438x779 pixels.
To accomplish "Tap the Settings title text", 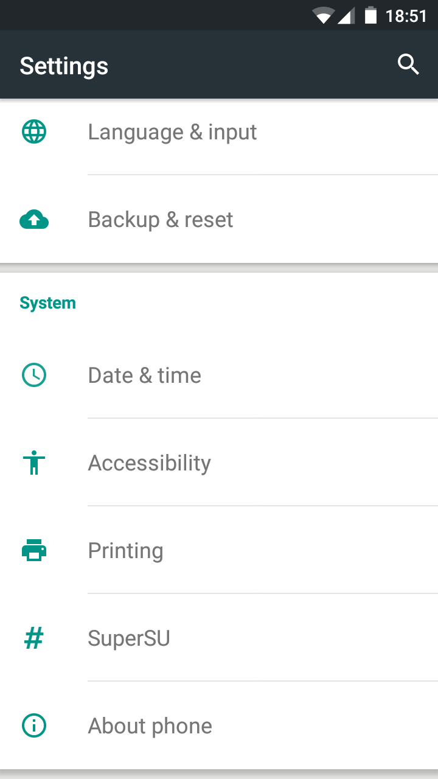I will click(64, 66).
